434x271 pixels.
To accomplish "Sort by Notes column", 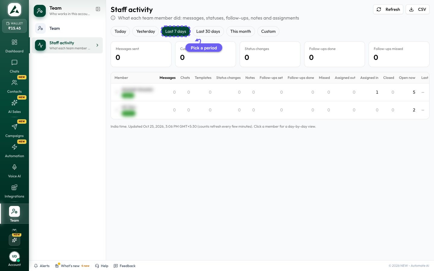I will (250, 78).
